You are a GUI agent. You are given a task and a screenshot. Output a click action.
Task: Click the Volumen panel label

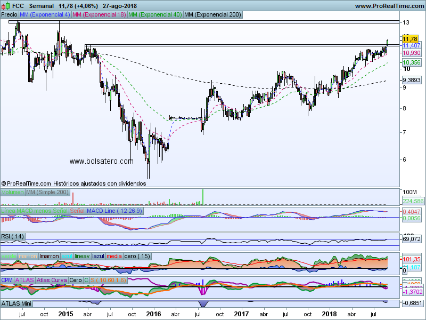[x=13, y=192]
